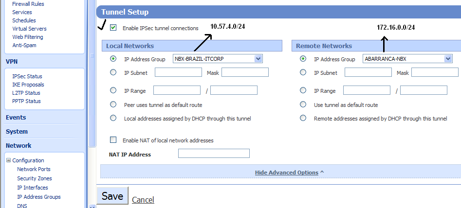The width and height of the screenshot is (461, 208).
Task: Click the local IP Subnet input field
Action: [x=178, y=72]
